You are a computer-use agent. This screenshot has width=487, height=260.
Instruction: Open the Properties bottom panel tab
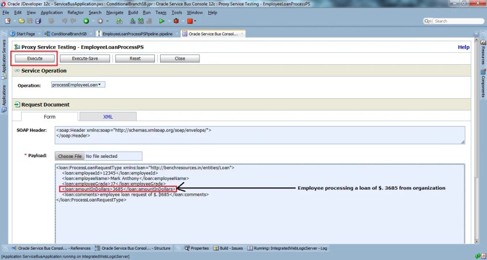coord(197,248)
